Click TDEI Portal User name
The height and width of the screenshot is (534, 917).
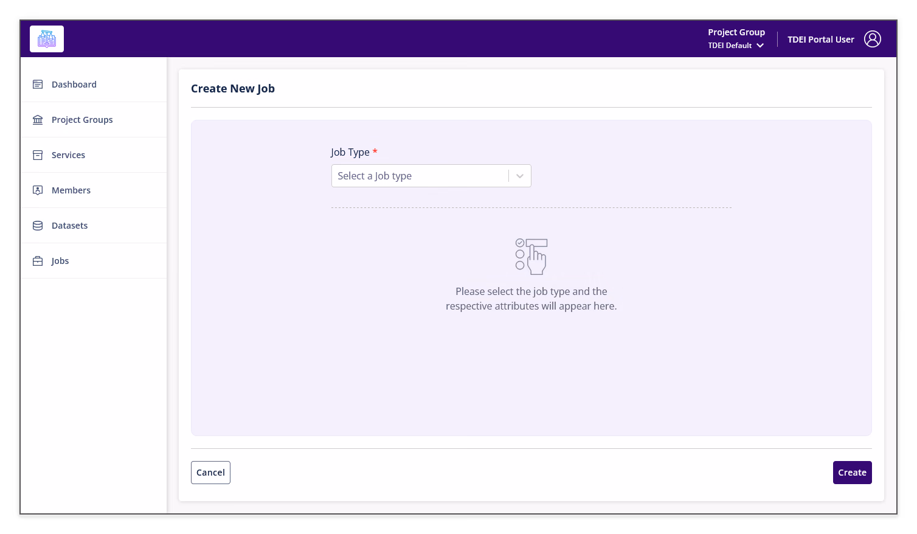coord(821,40)
